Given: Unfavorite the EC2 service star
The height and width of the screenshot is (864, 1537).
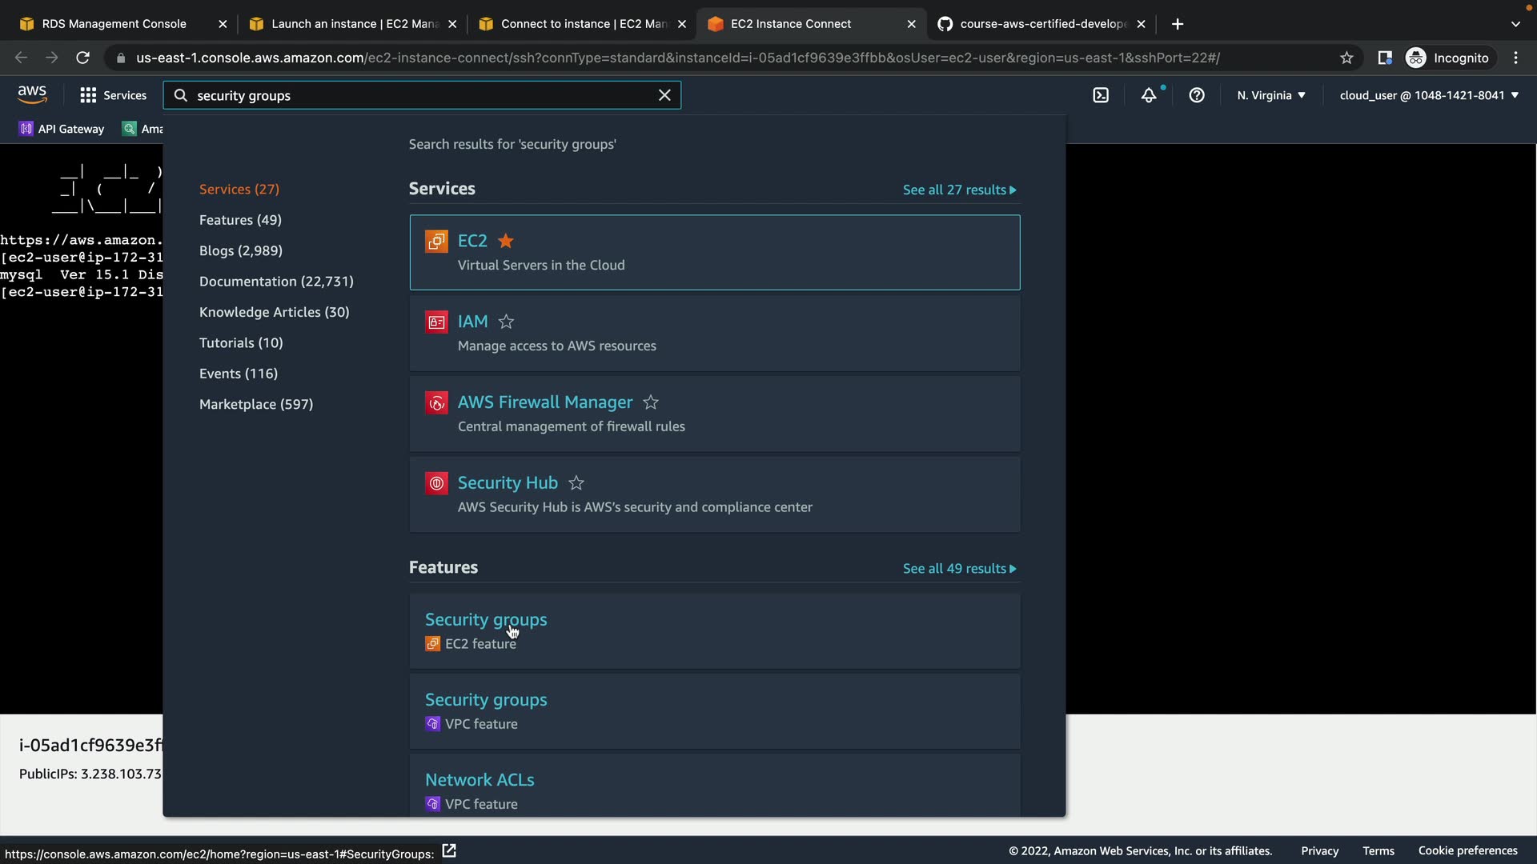Looking at the screenshot, I should point(506,241).
